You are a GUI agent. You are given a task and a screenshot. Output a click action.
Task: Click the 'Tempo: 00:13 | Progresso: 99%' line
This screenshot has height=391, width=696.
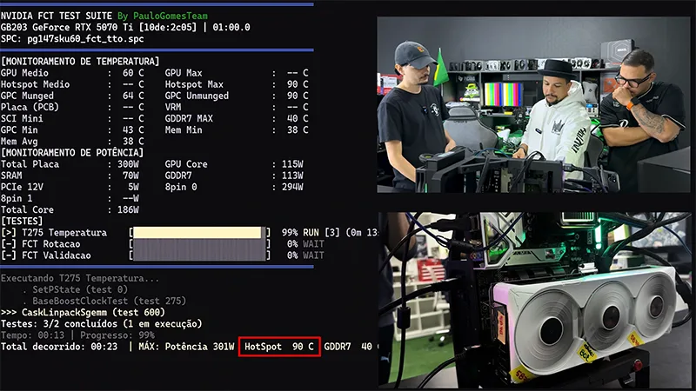[77, 335]
